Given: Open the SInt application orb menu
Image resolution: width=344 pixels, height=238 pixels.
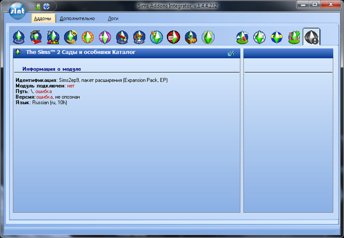Looking at the screenshot, I should point(17,11).
